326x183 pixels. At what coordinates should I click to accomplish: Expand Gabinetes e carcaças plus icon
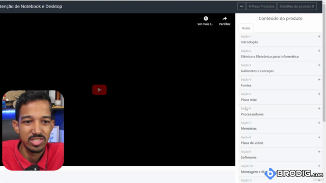coord(319,65)
